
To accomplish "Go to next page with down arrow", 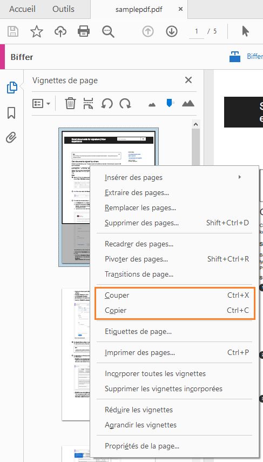I will point(172,31).
